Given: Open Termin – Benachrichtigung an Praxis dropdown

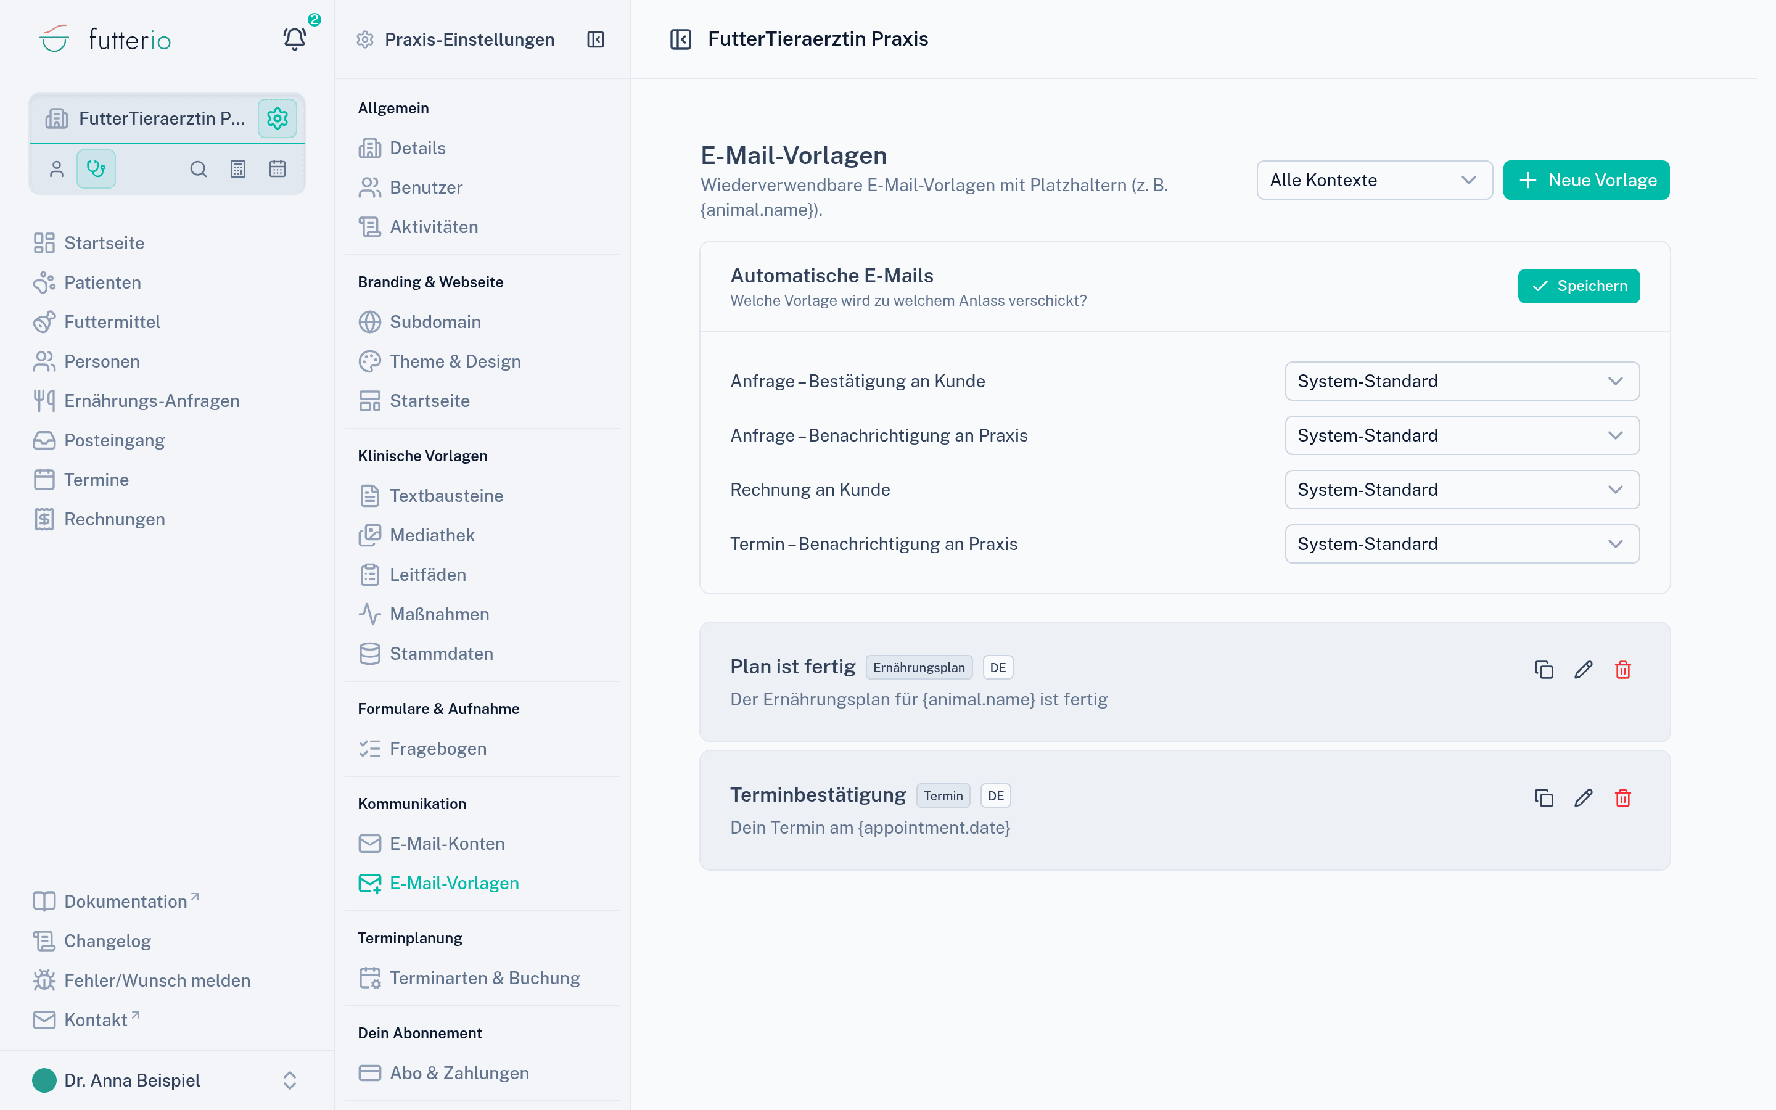Looking at the screenshot, I should pos(1462,544).
